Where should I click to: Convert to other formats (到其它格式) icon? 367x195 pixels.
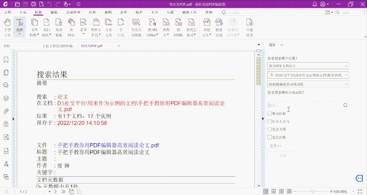(x=191, y=22)
